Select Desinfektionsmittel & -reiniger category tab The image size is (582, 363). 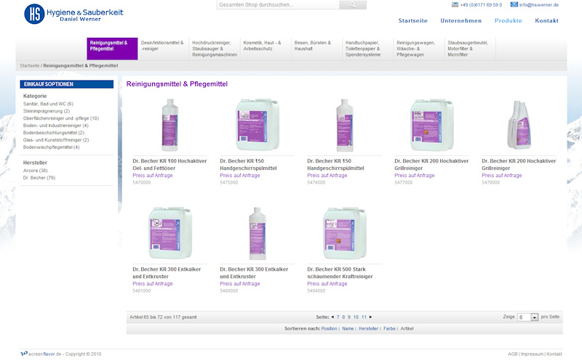(163, 49)
